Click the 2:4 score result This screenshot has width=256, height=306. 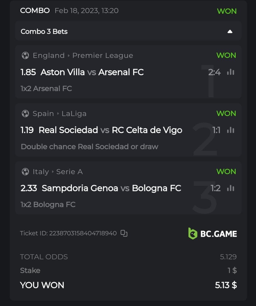(x=214, y=72)
